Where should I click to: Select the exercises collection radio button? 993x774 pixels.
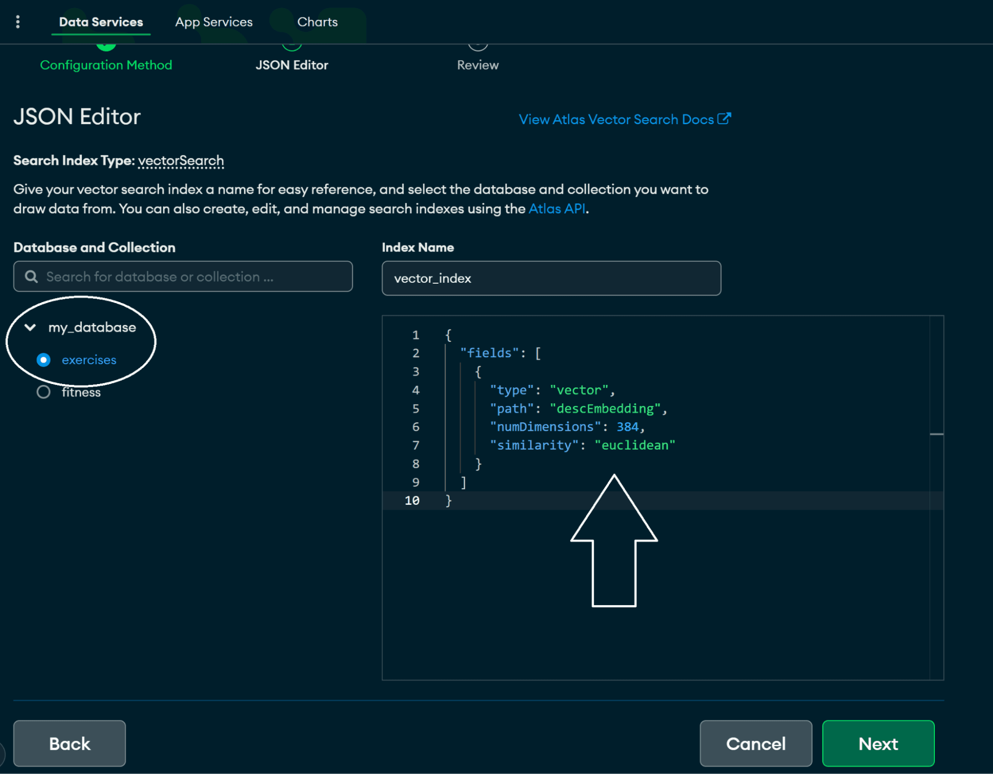pyautogui.click(x=44, y=360)
